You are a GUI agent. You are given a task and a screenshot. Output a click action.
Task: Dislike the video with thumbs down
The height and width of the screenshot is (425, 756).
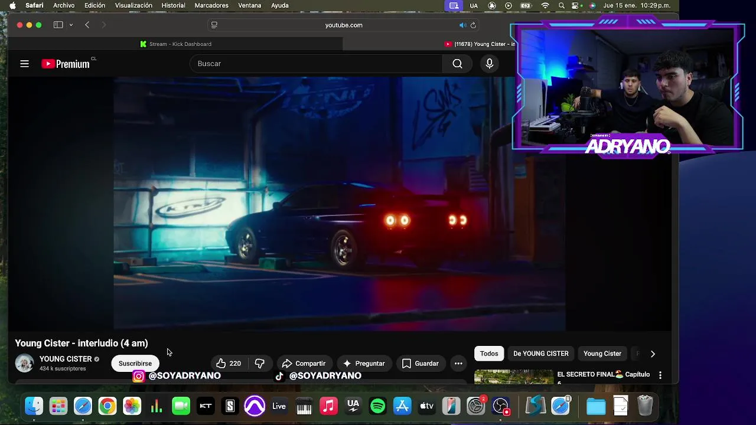coord(259,364)
